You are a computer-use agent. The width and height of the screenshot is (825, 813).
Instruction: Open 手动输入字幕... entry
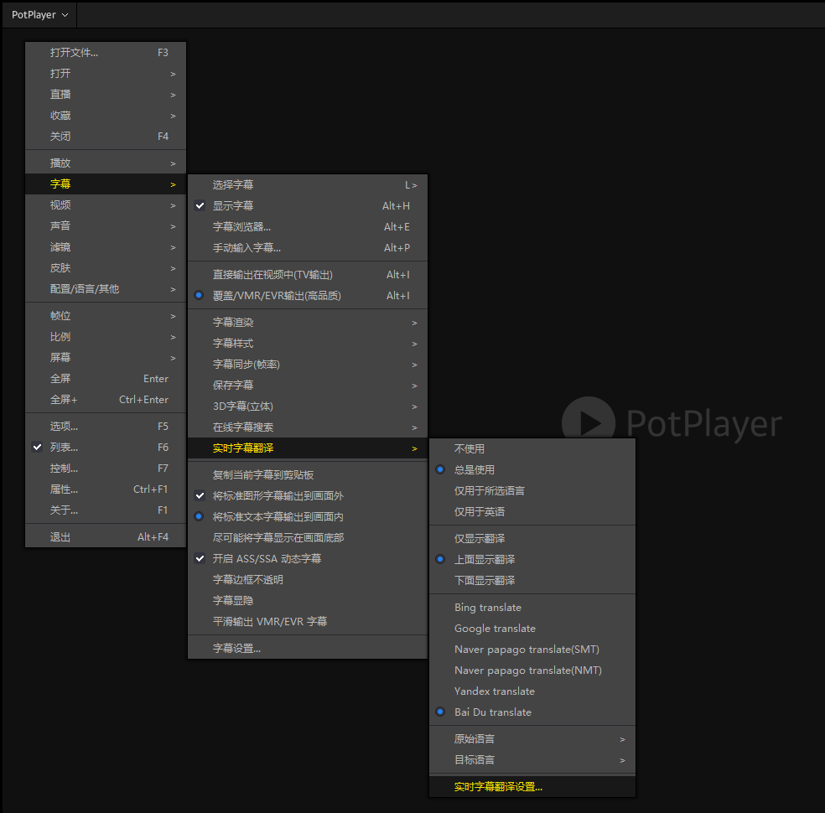tap(307, 248)
